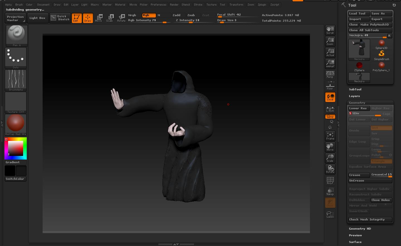
Task: Activate Transp transparency on right shelf
Action: coord(330,191)
